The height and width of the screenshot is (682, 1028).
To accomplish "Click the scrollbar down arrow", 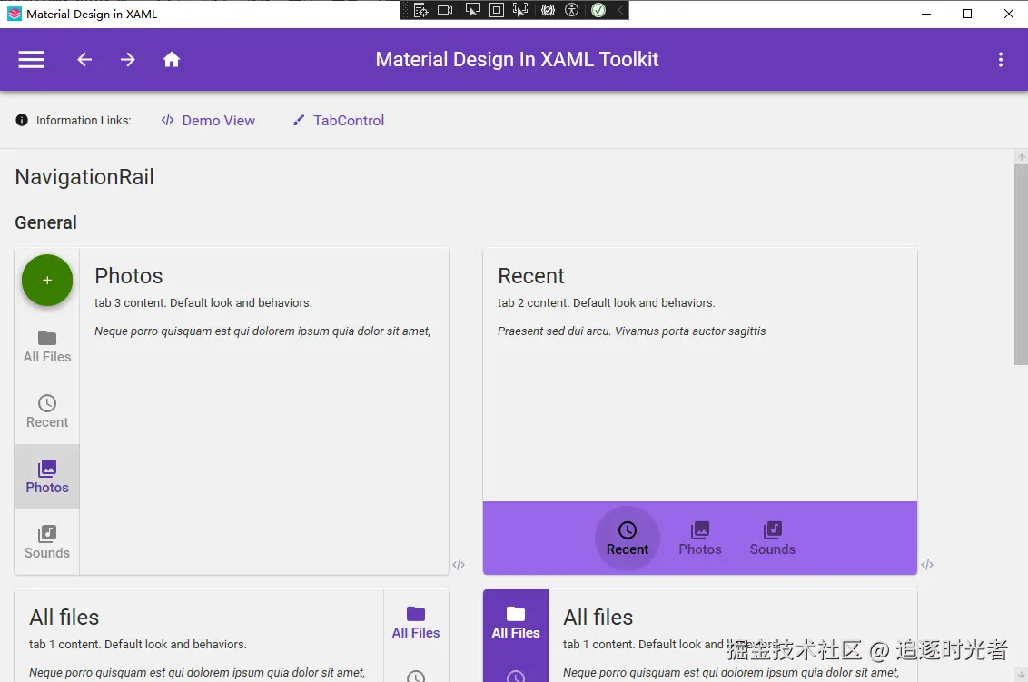I will tap(1022, 675).
